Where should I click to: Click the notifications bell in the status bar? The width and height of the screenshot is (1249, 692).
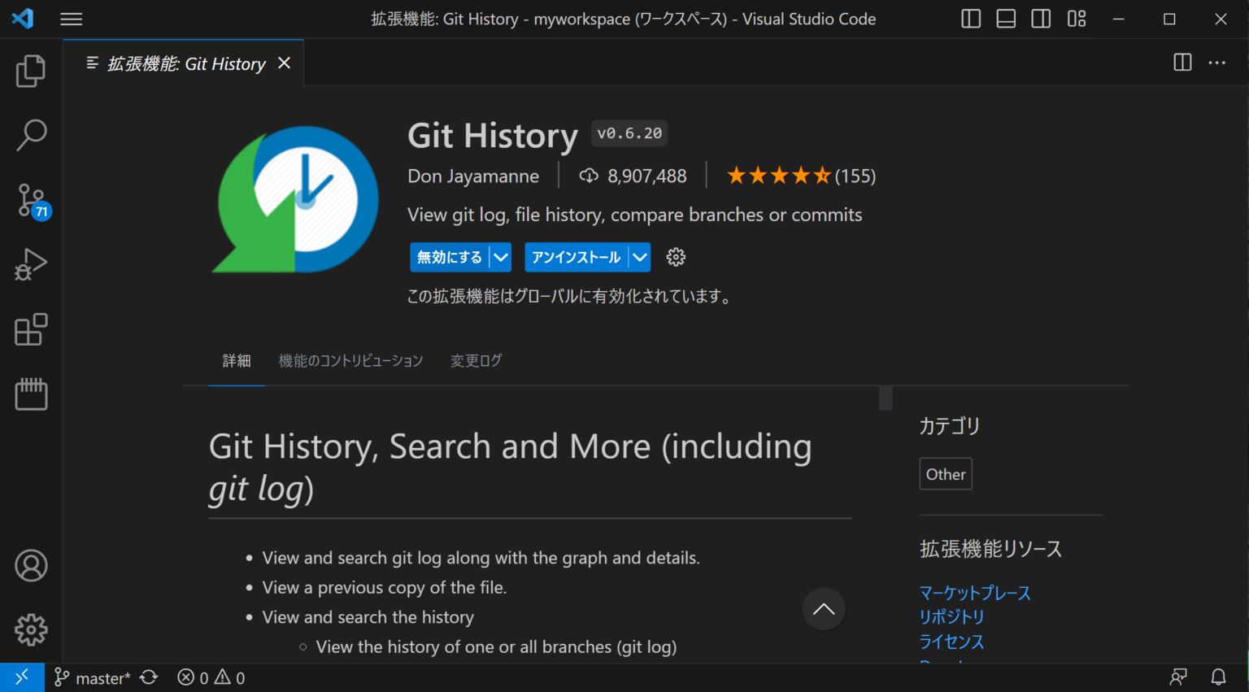[1218, 677]
